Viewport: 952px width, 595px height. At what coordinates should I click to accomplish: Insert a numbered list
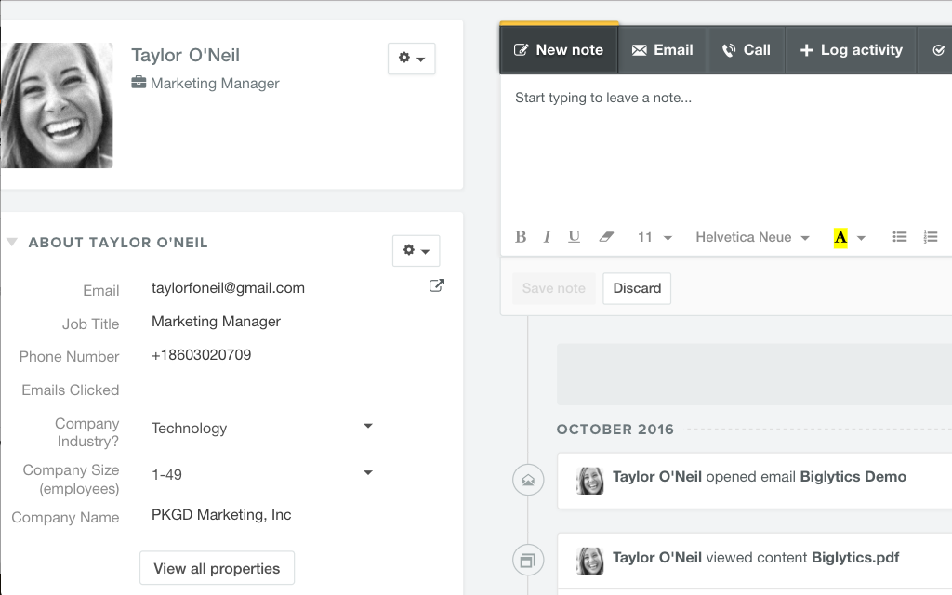coord(931,236)
